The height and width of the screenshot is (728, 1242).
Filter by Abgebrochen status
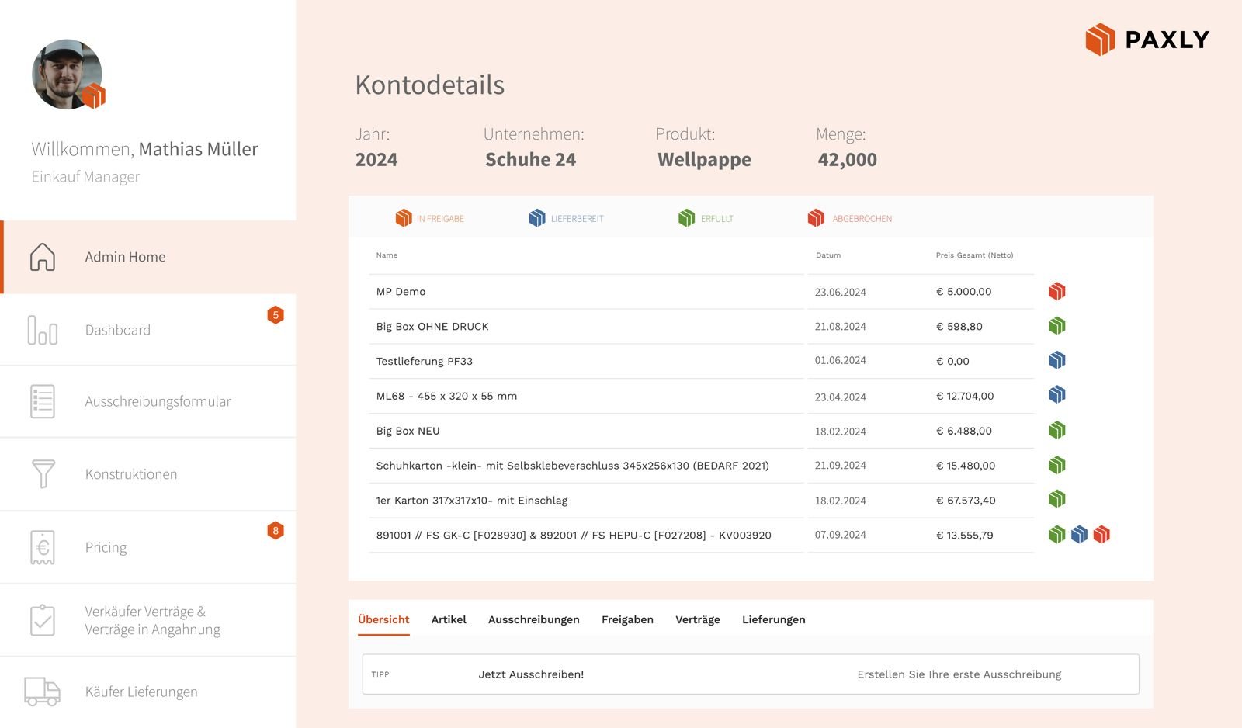850,219
